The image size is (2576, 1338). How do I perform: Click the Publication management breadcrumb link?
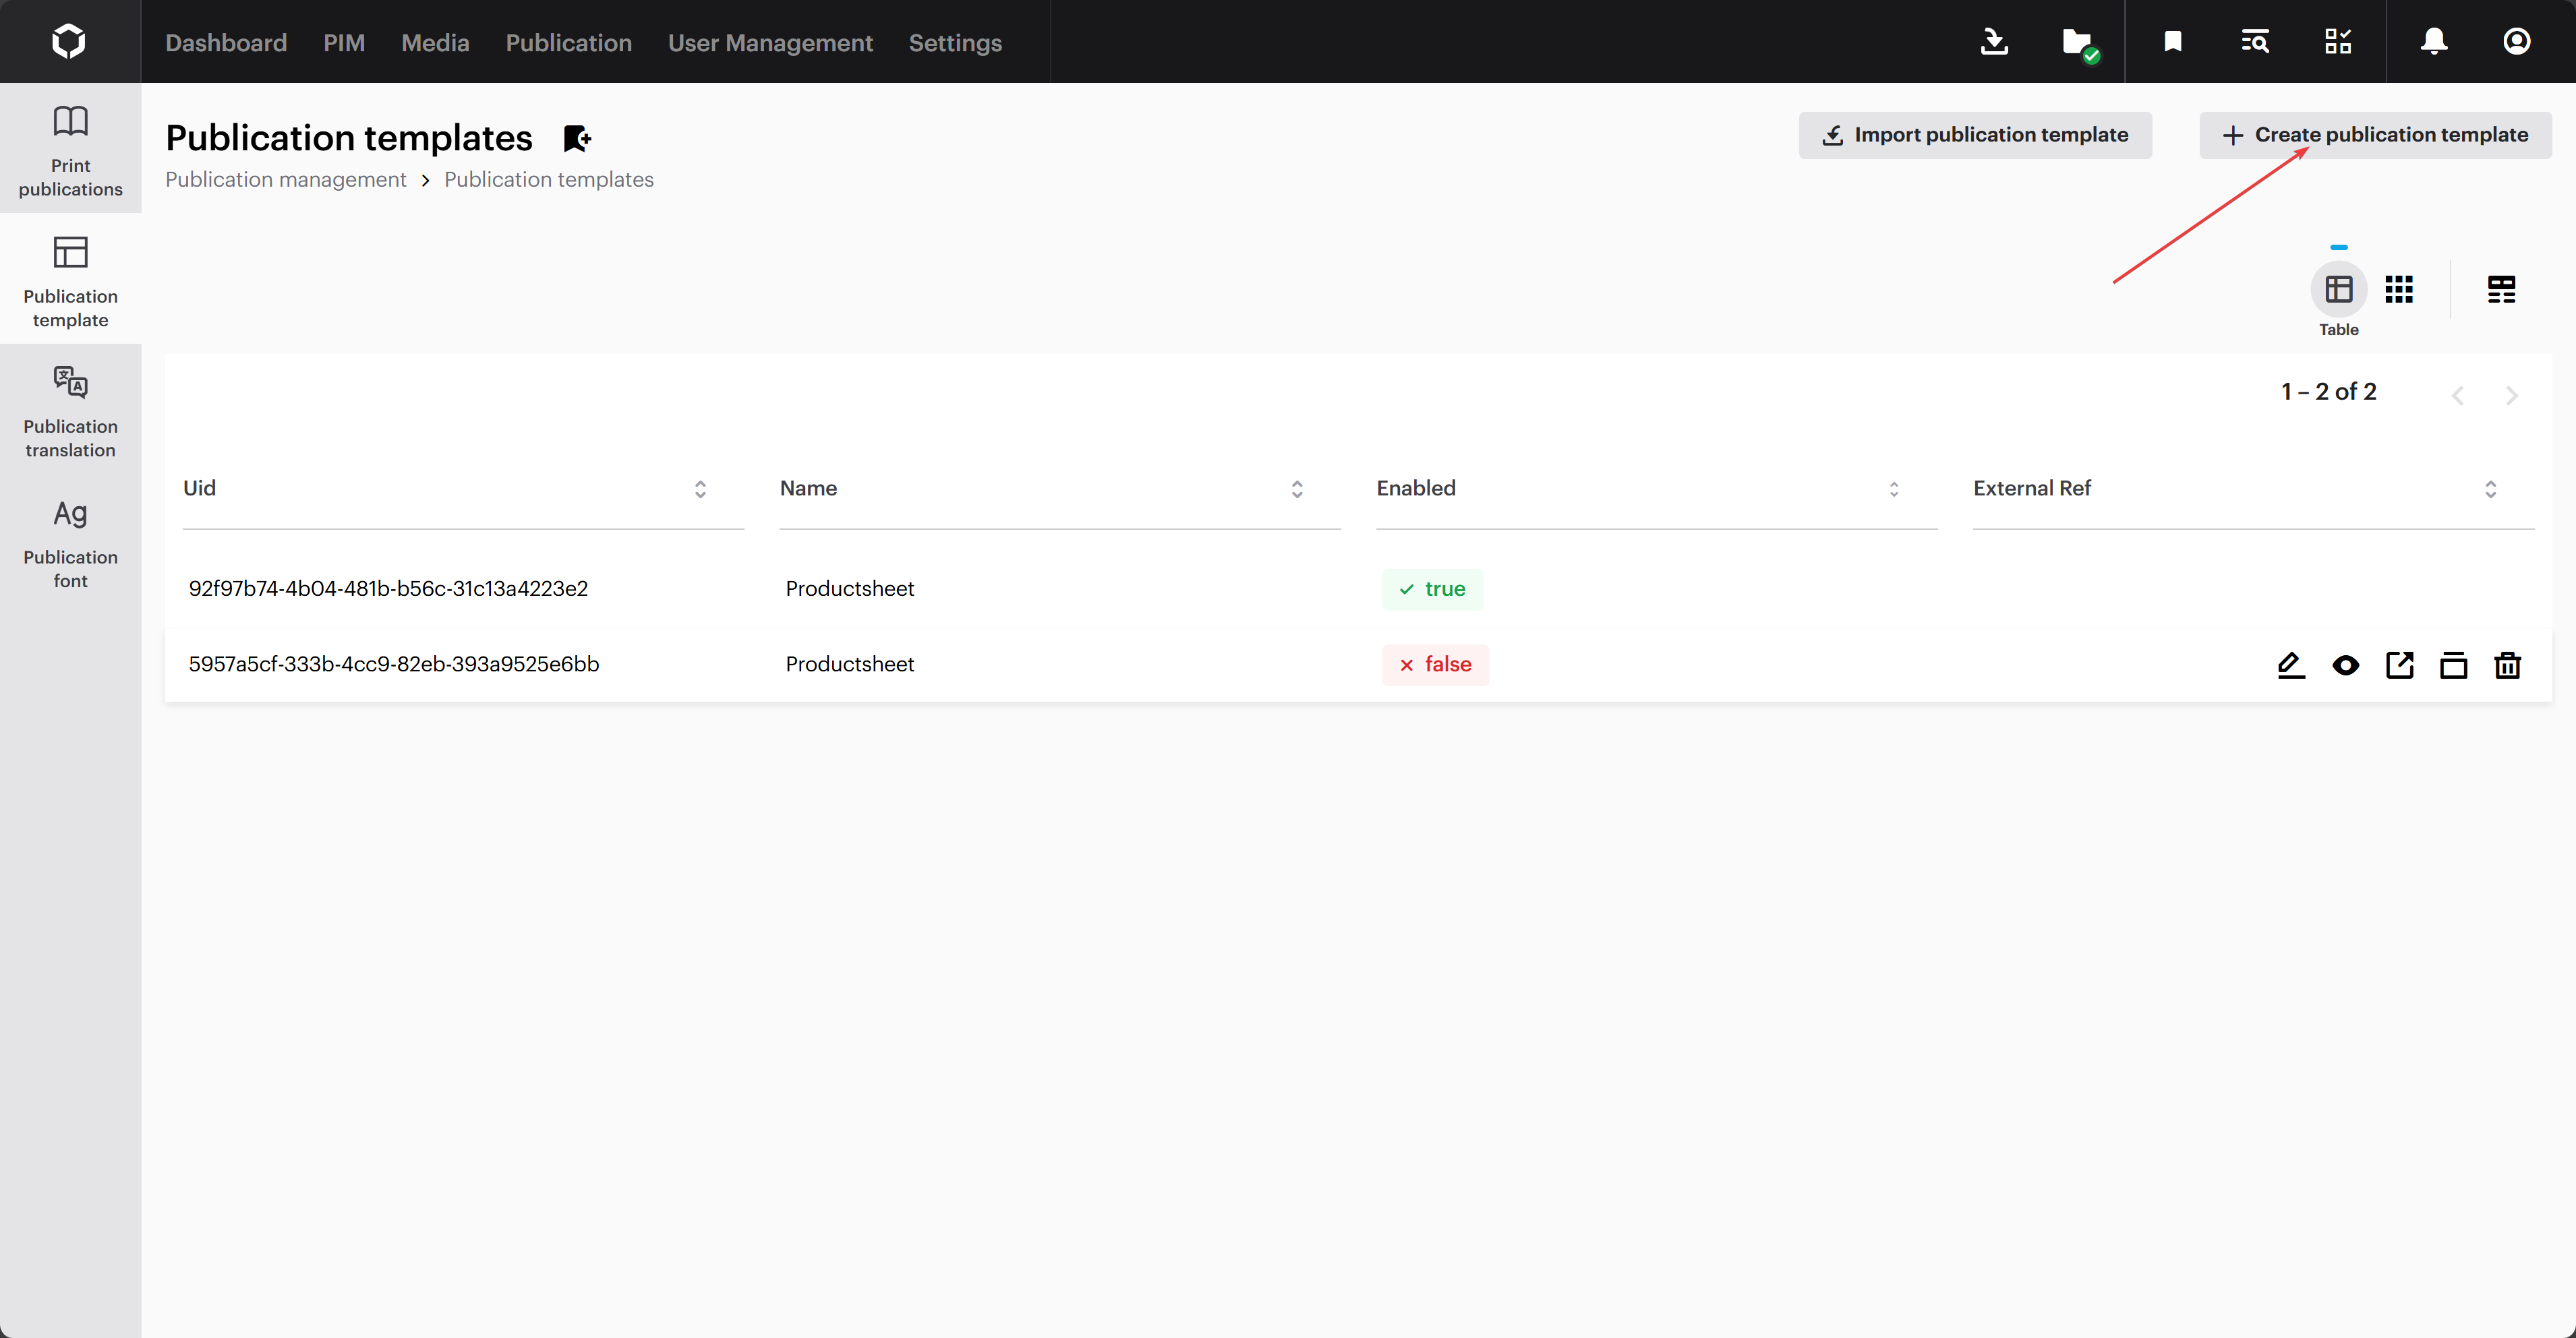point(286,180)
